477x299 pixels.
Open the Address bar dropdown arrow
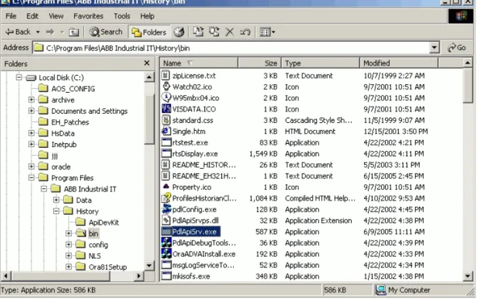coord(434,48)
